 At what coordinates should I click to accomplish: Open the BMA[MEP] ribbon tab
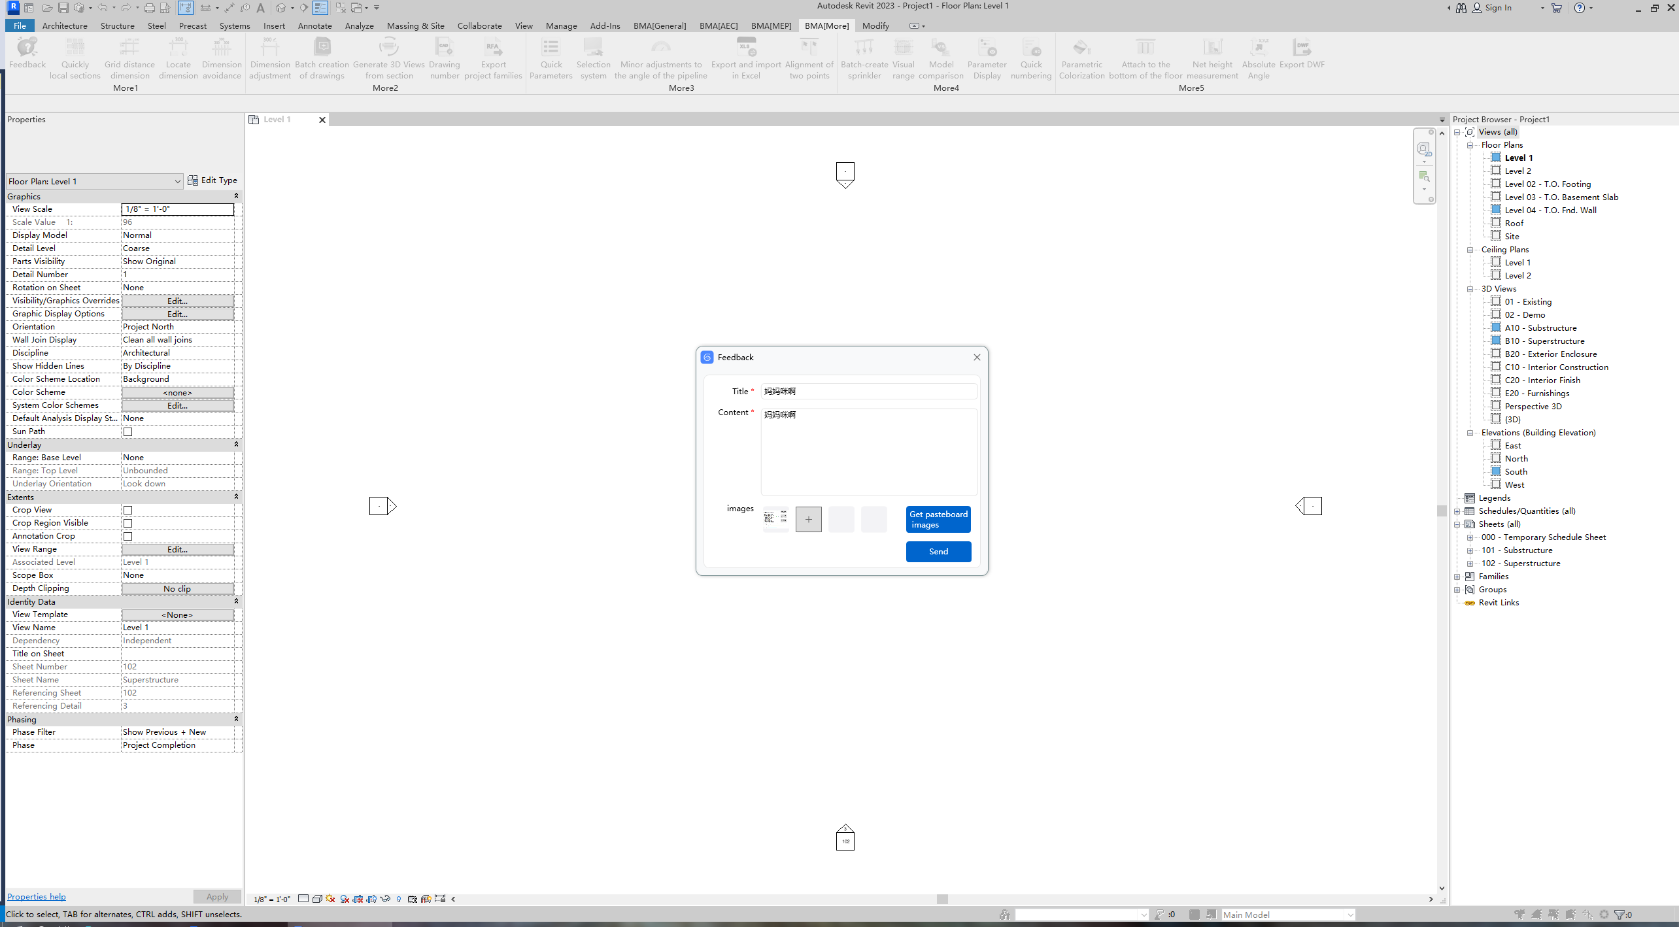click(x=771, y=26)
